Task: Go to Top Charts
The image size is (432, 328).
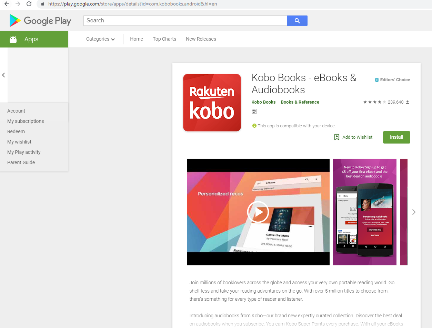Action: 164,39
